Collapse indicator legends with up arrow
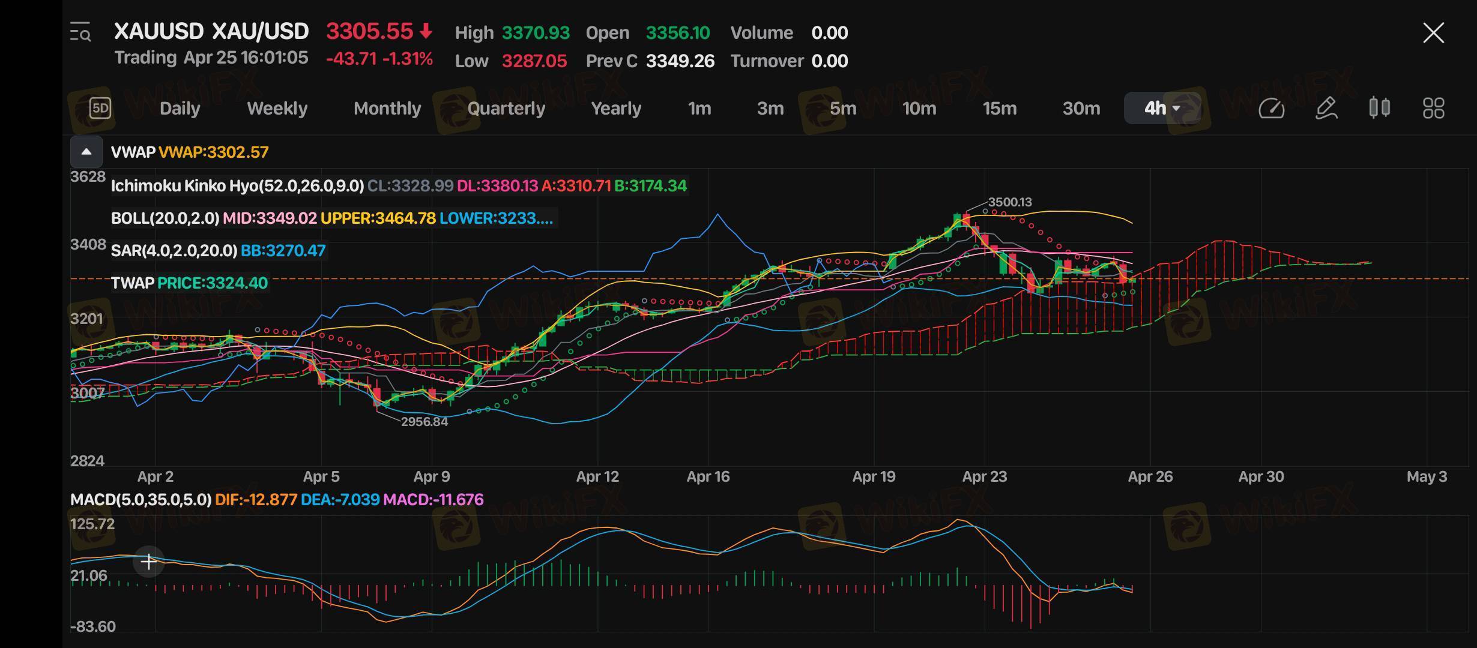Viewport: 1477px width, 648px height. point(86,152)
